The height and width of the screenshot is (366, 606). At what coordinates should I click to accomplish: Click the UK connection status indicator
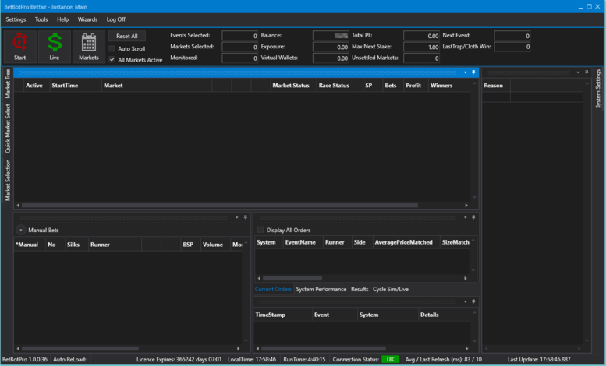tap(390, 360)
